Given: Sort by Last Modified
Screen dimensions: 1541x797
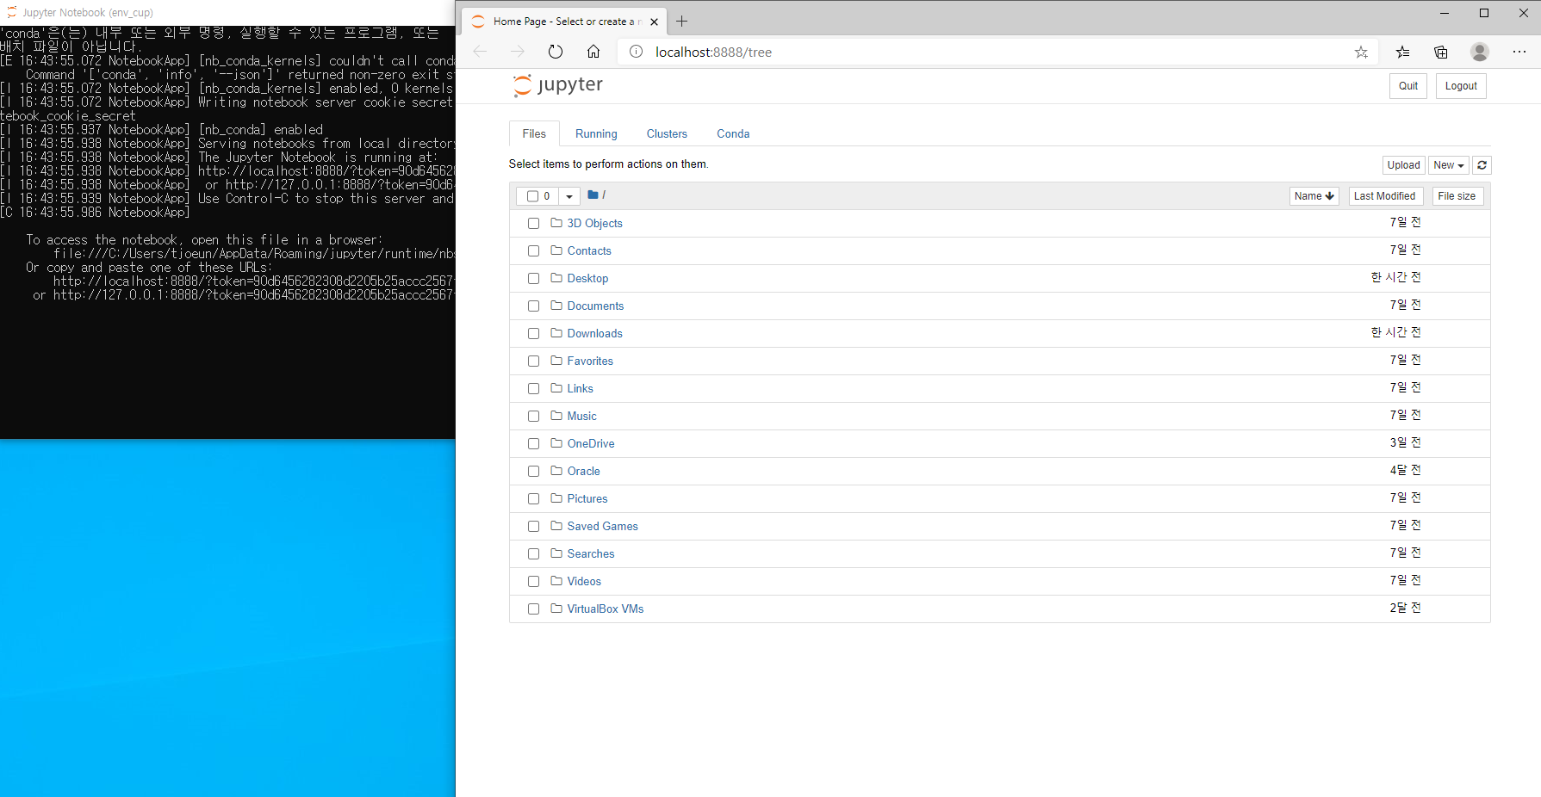Looking at the screenshot, I should 1384,196.
